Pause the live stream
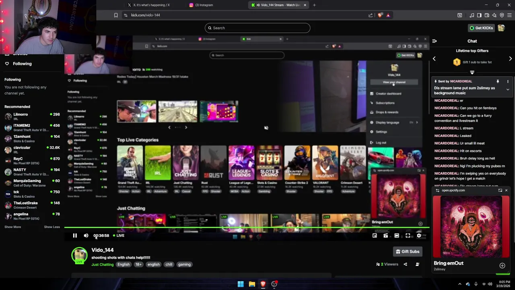The width and height of the screenshot is (515, 290). click(x=75, y=236)
